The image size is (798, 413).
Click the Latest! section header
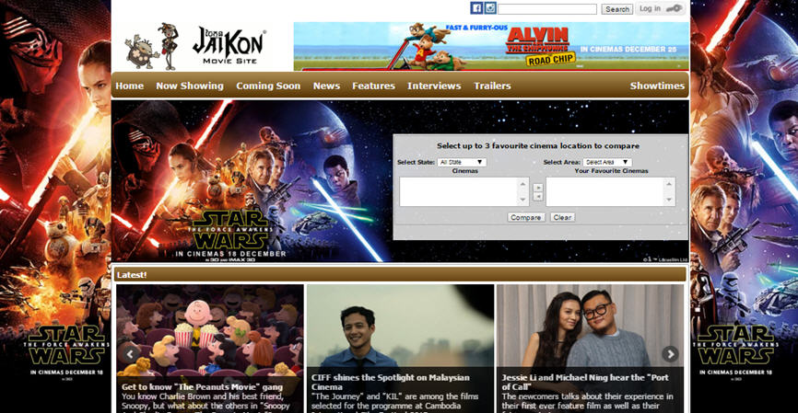400,275
